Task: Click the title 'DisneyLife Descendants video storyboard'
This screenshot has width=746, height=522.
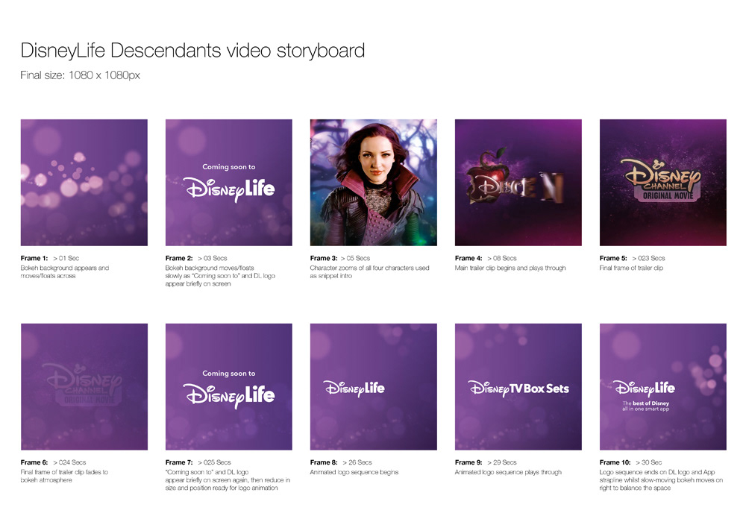Action: 192,51
